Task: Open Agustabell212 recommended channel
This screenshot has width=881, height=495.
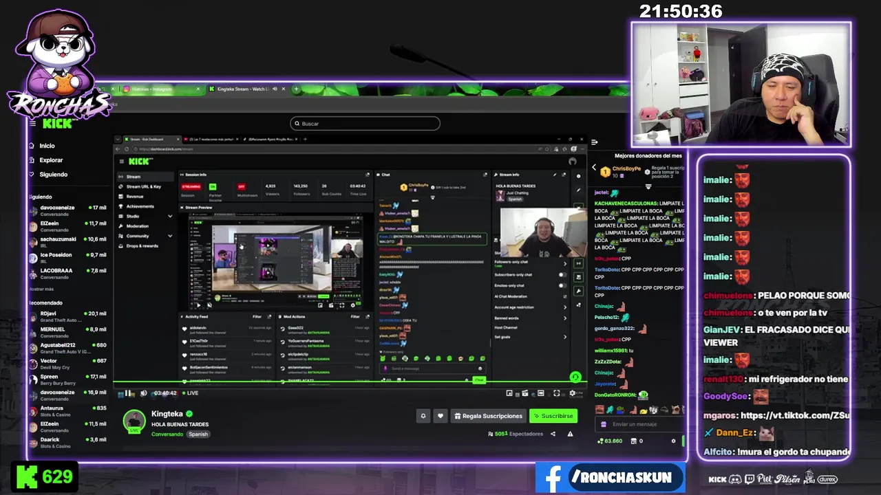Action: 67,348
